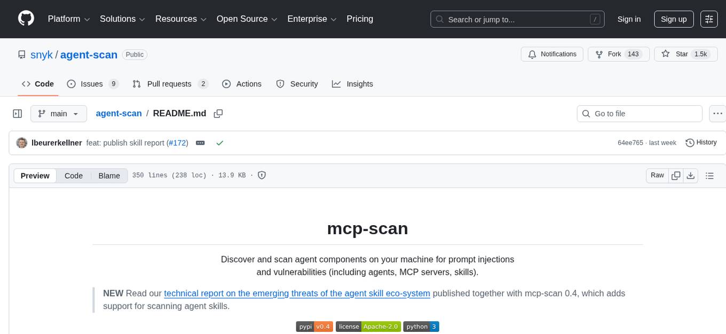Click the Go to file field
The image size is (726, 334).
(x=639, y=113)
